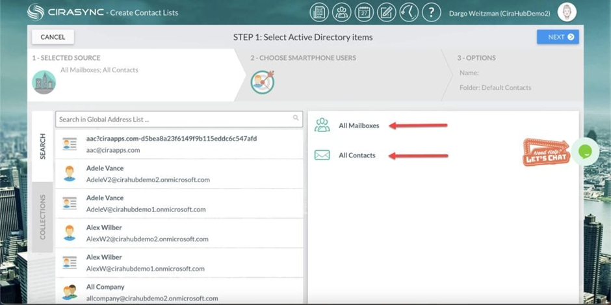Viewport: 611px width, 305px height.
Task: Select the aac@ciraapps.com entry
Action: (x=179, y=144)
